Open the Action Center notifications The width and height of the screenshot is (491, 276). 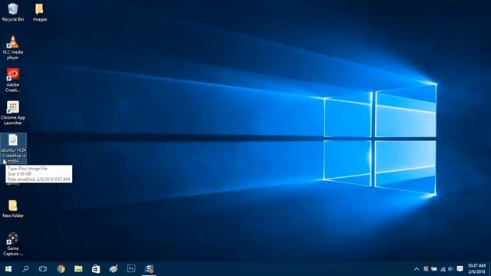pos(460,269)
